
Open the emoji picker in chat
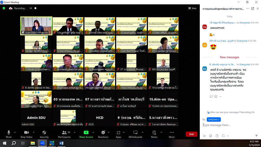coord(210,136)
